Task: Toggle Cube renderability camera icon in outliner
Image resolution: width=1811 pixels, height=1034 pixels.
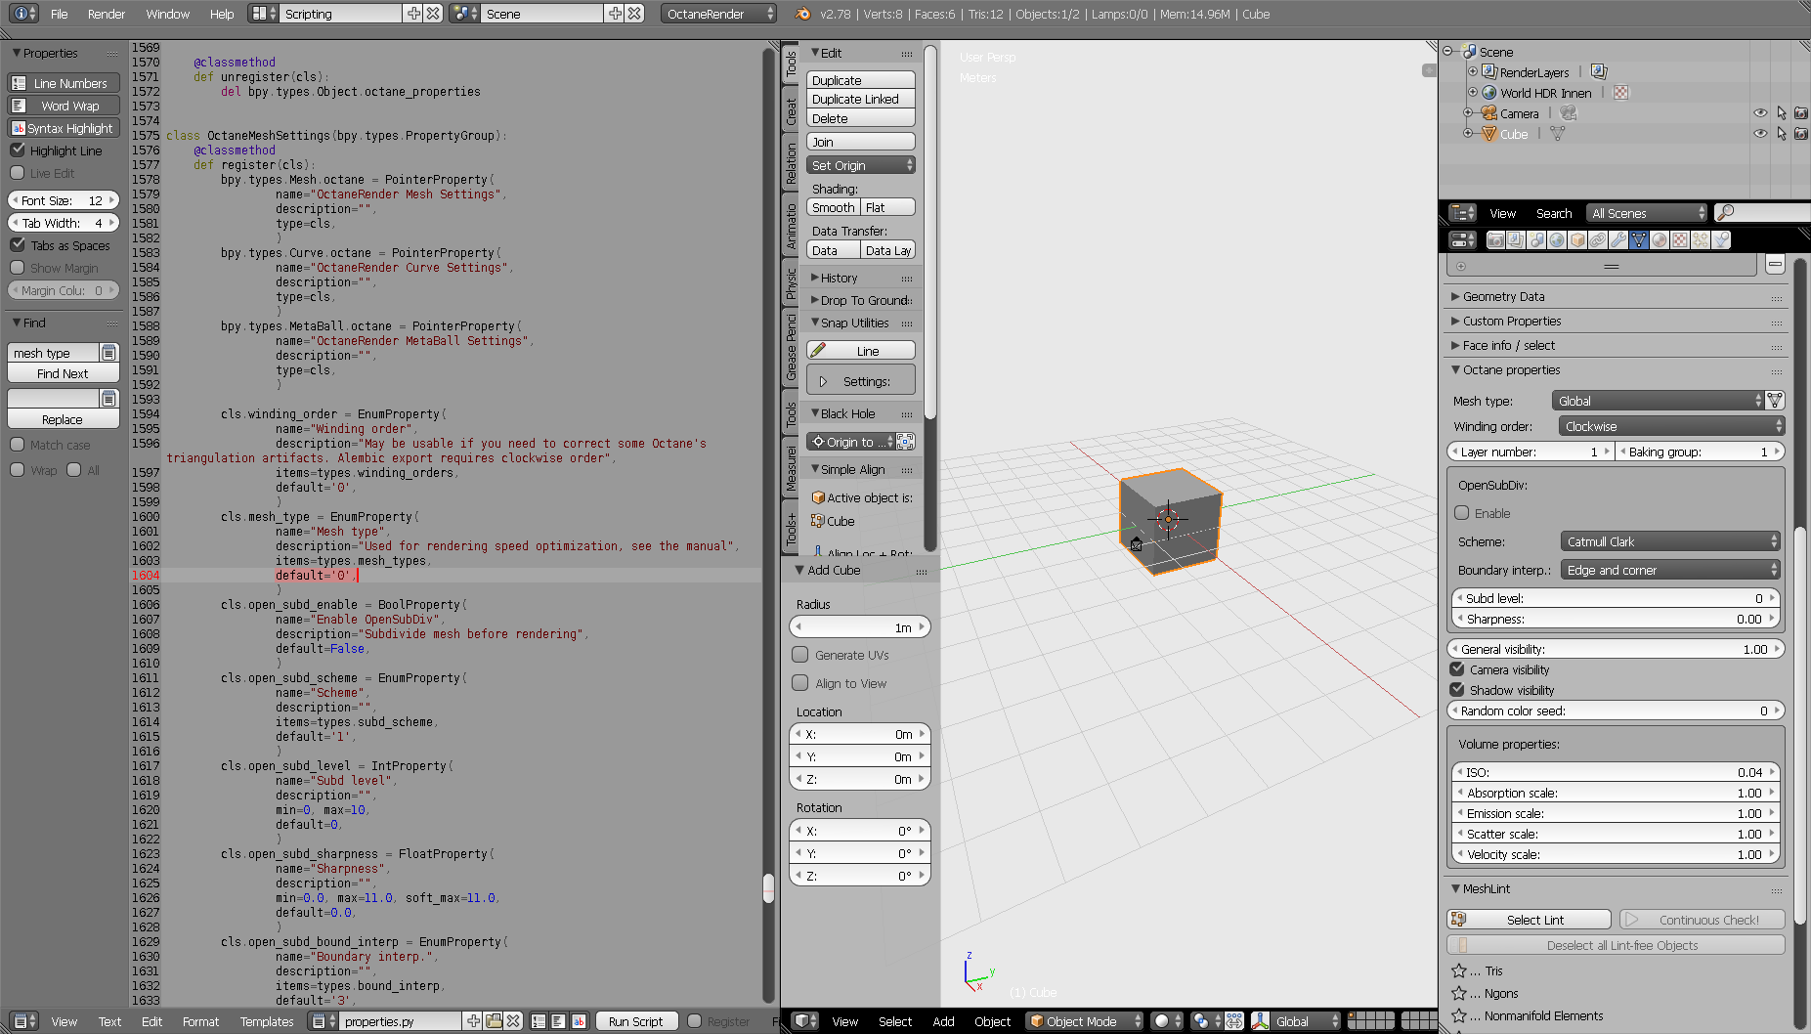Action: tap(1801, 134)
